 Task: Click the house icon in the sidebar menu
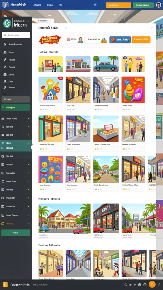(5, 44)
